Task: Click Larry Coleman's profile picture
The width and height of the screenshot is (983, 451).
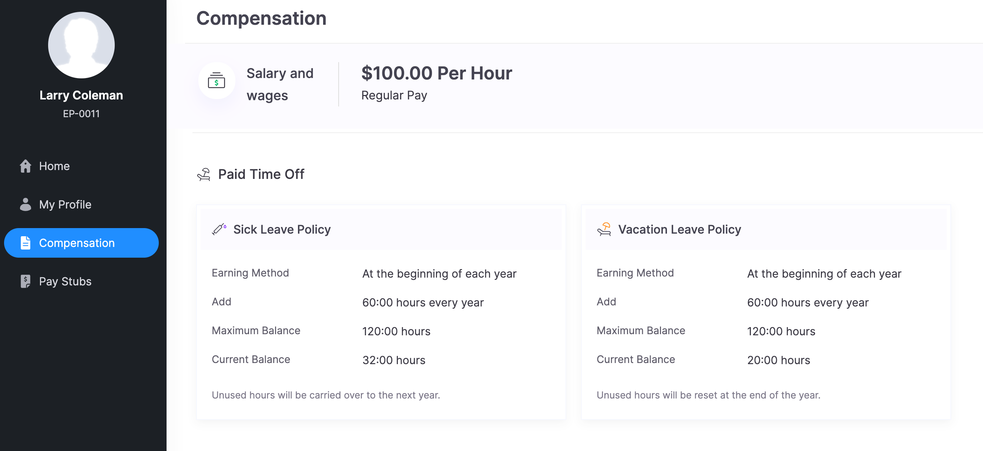Action: (x=81, y=45)
